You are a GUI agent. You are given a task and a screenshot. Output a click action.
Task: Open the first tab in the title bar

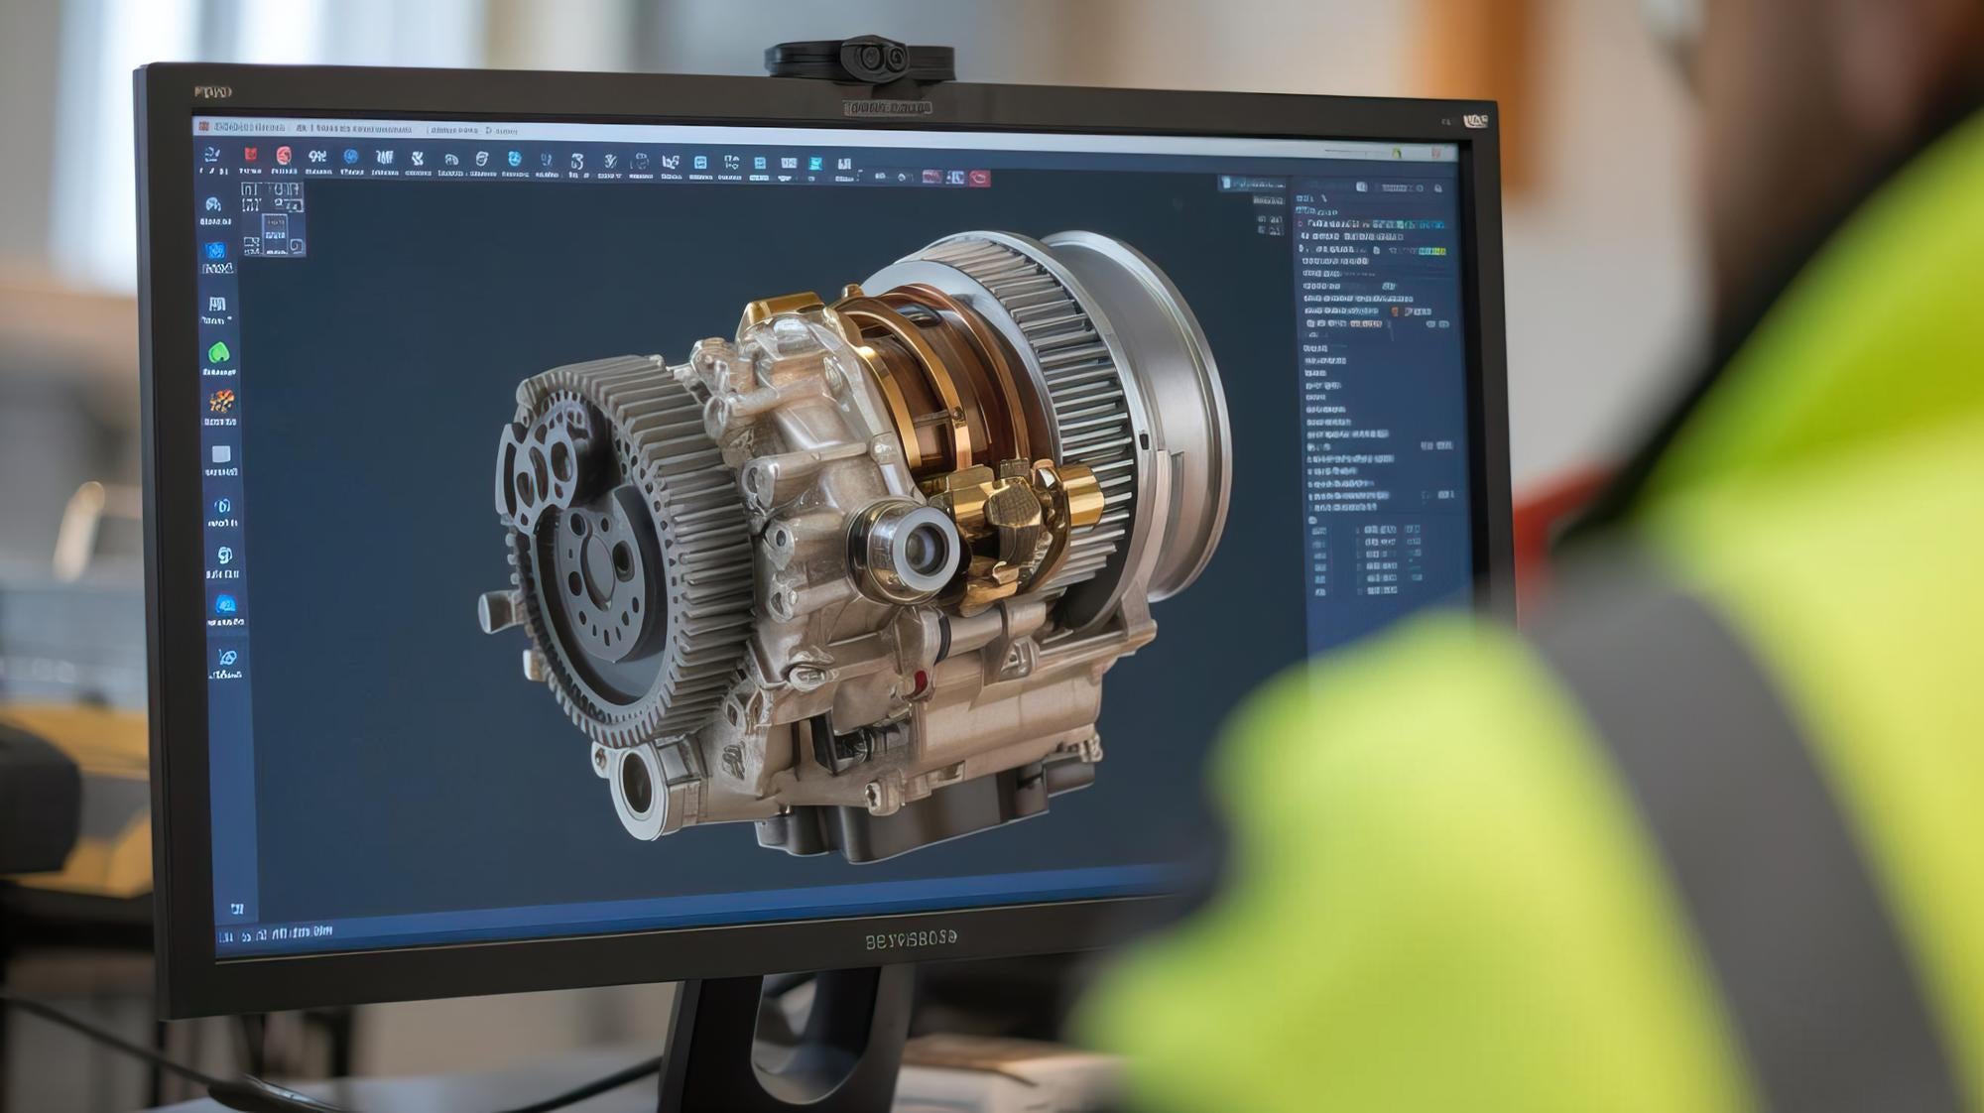[x=248, y=127]
